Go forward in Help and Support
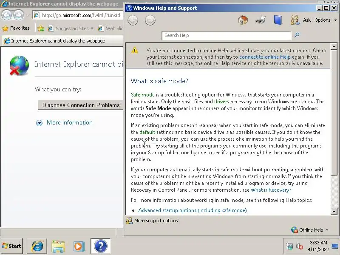The image size is (340, 255). point(150,20)
